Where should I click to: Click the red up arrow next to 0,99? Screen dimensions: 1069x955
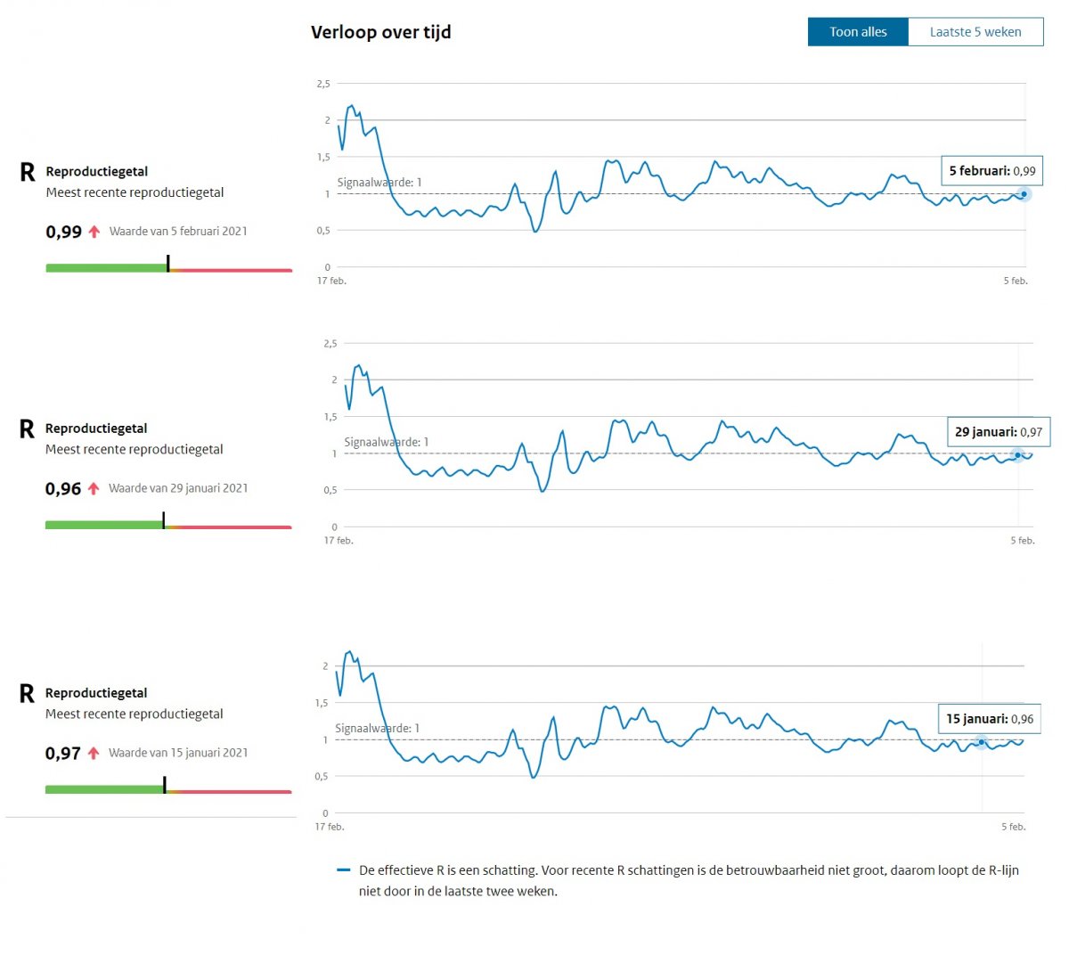pos(94,232)
